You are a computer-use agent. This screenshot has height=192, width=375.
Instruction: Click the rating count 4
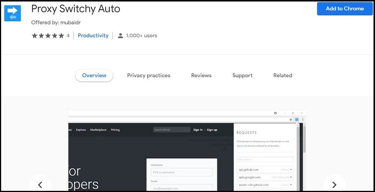click(68, 36)
